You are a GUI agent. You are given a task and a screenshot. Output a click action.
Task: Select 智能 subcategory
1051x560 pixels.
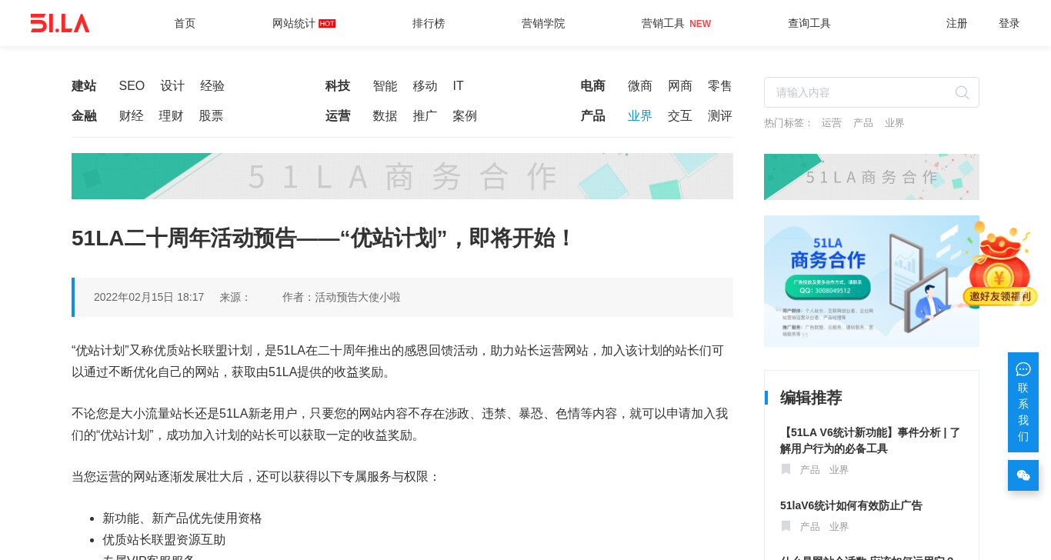click(385, 86)
